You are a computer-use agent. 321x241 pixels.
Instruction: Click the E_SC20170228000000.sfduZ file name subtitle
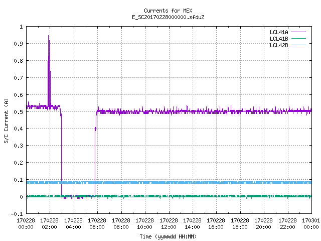coord(168,17)
